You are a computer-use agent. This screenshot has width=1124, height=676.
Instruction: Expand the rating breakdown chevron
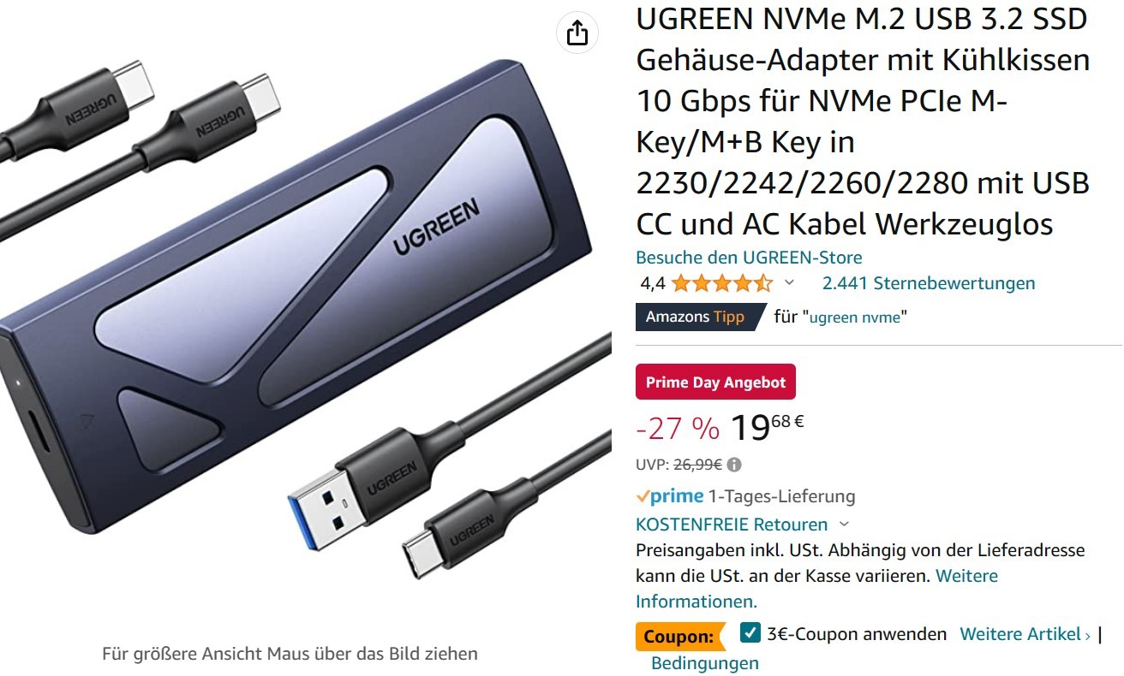(789, 283)
